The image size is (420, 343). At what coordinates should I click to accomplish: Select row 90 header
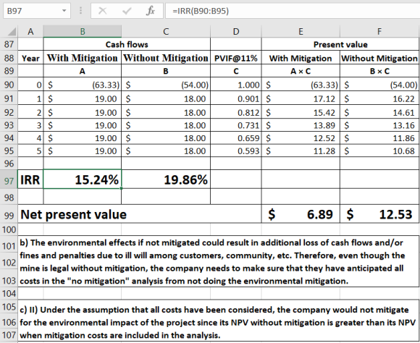(9, 85)
